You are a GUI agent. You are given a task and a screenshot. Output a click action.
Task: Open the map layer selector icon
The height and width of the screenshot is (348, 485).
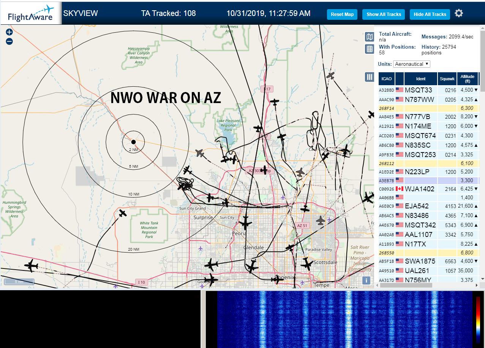click(370, 37)
